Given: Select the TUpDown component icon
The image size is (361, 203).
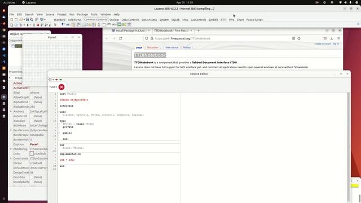Looking at the screenshot, I should pos(99,24).
